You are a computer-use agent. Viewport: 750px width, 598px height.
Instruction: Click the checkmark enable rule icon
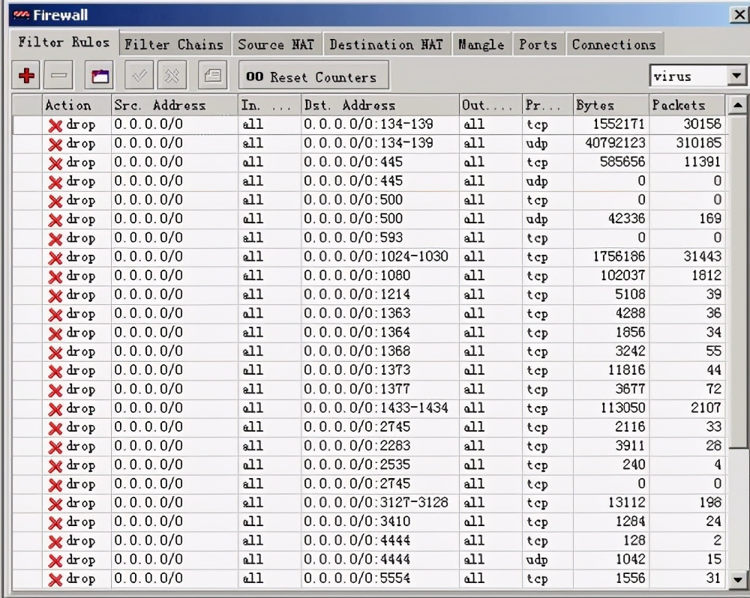click(139, 76)
